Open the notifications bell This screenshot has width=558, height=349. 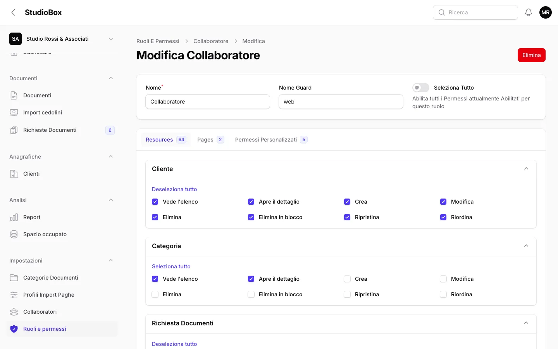pyautogui.click(x=529, y=12)
